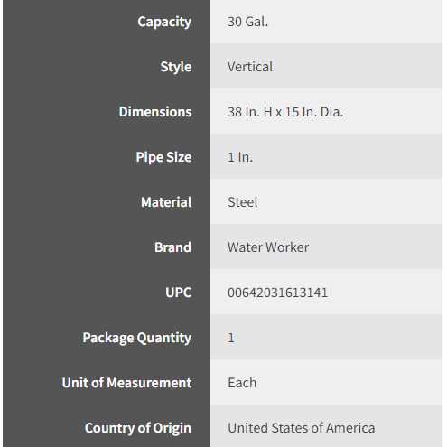Select the Steel material value
The width and height of the screenshot is (447, 447).
pos(243,202)
